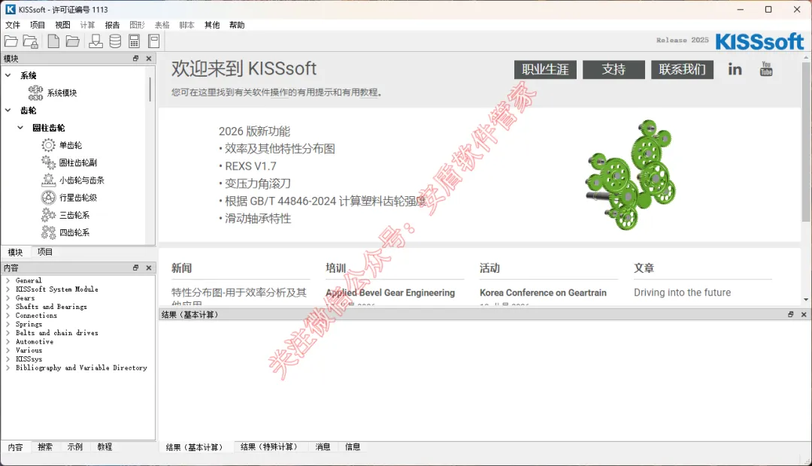Expand the Gears content node
812x466 pixels.
coord(8,298)
